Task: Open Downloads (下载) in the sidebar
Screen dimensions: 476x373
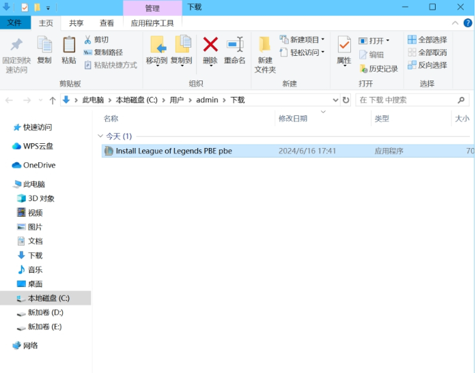Action: [30, 256]
